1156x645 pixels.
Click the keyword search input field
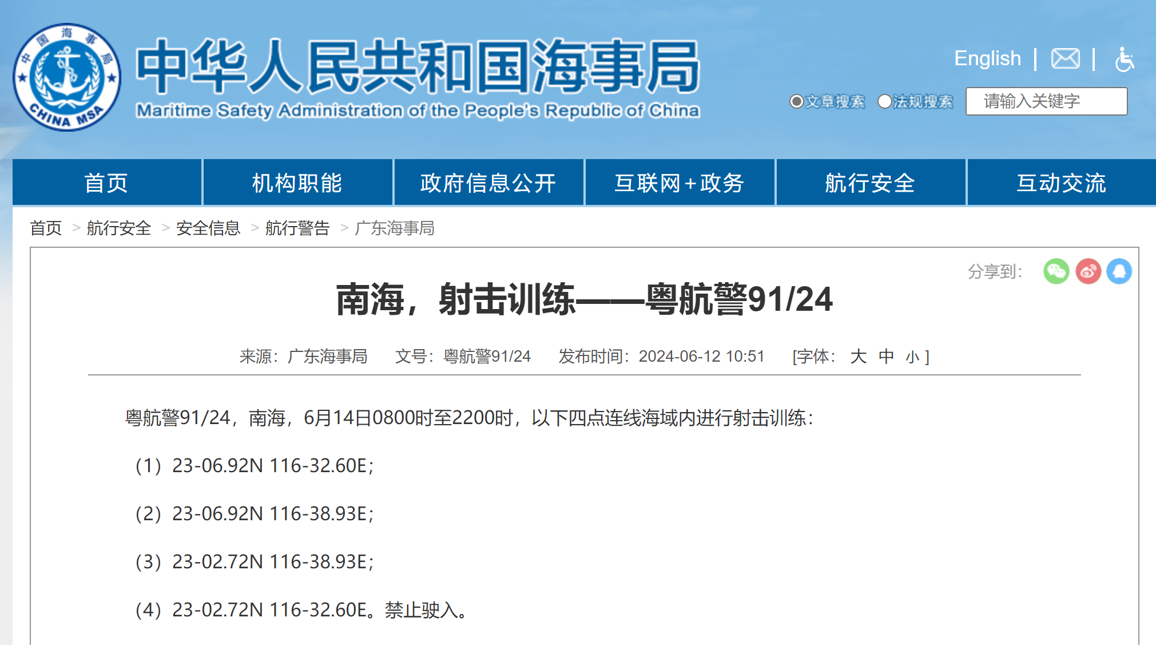1046,101
